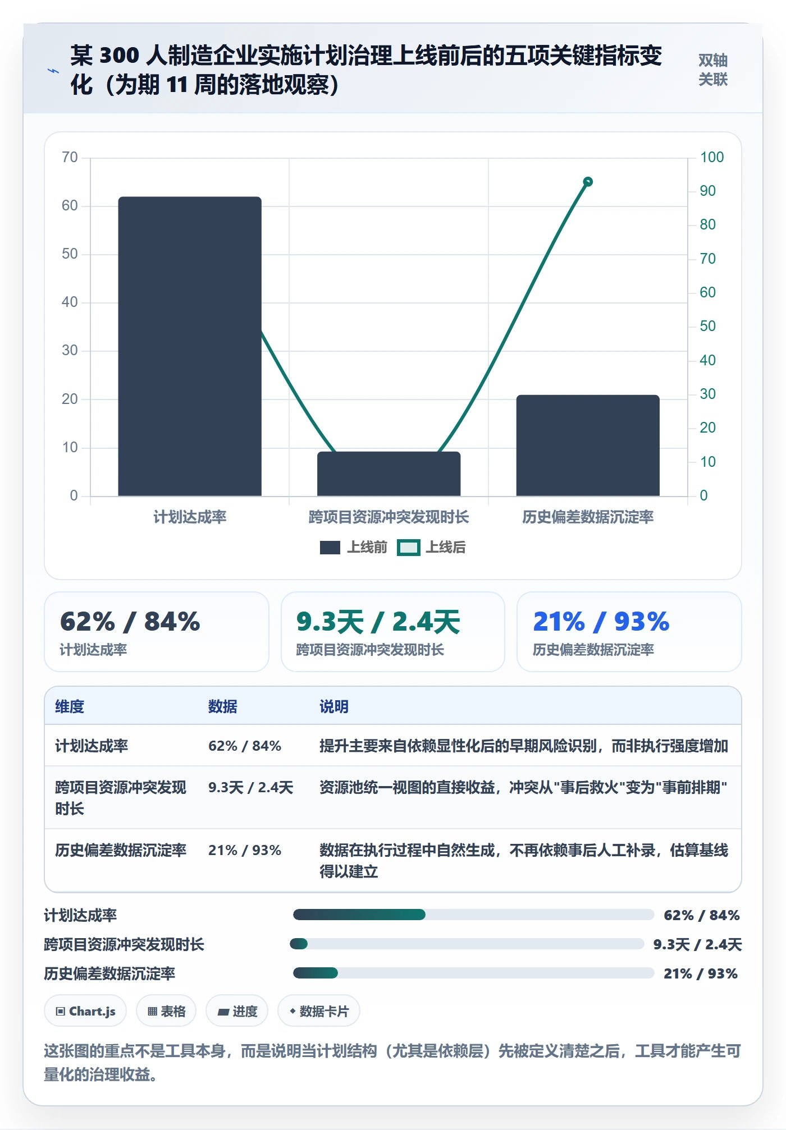Image resolution: width=786 pixels, height=1130 pixels.
Task: Click the line data point near 93
Action: tap(588, 181)
